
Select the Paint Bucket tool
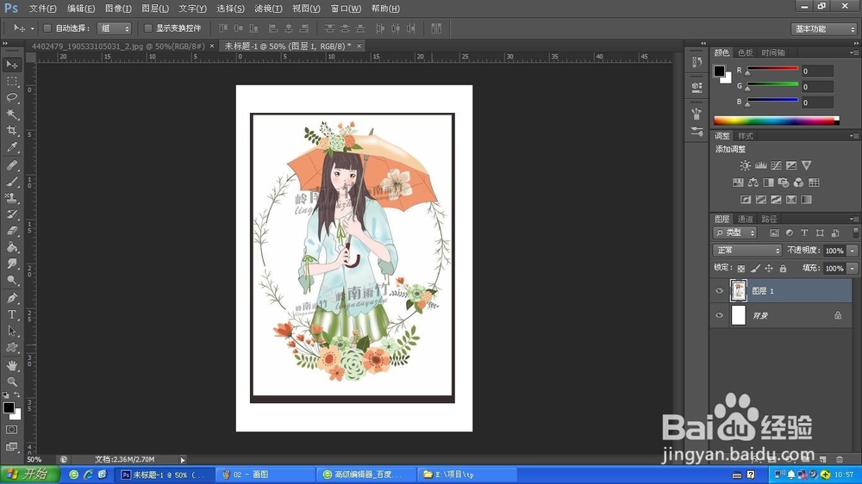pos(12,247)
